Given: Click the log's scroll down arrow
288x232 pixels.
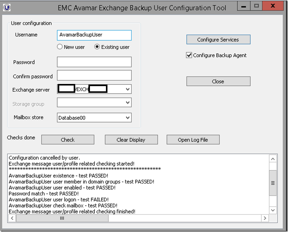Looking at the screenshot, I should point(273,210).
